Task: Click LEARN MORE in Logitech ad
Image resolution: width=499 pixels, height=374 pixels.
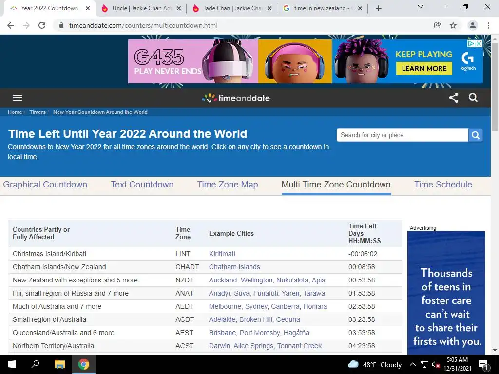Action: coord(424,68)
